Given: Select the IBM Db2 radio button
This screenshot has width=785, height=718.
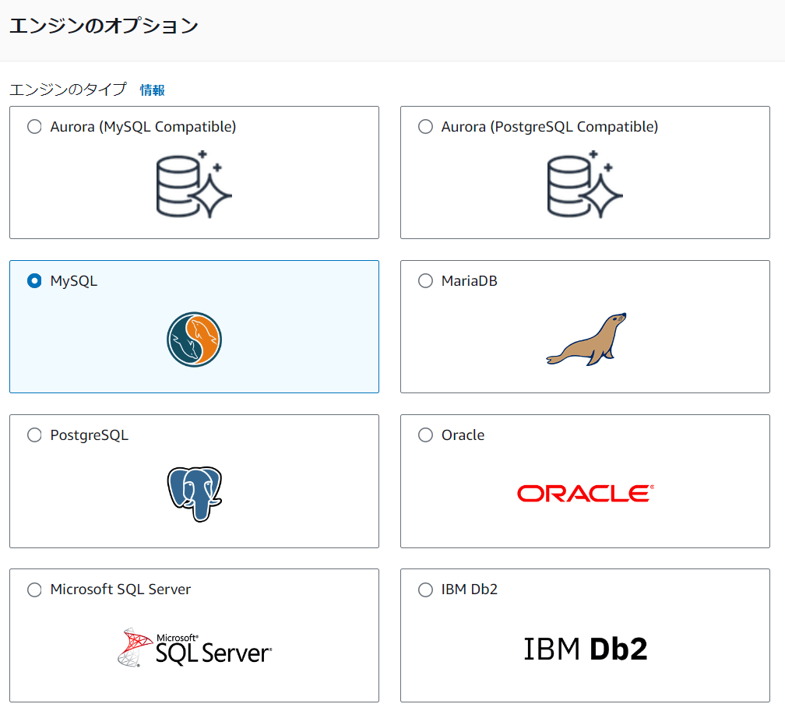Looking at the screenshot, I should (x=425, y=590).
